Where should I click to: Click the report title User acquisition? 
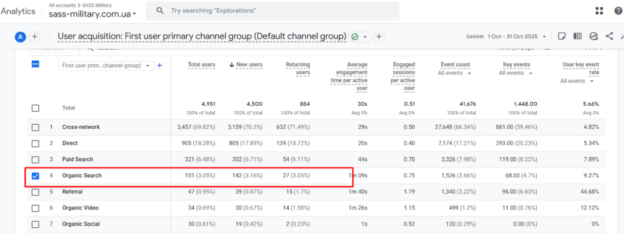pyautogui.click(x=202, y=36)
